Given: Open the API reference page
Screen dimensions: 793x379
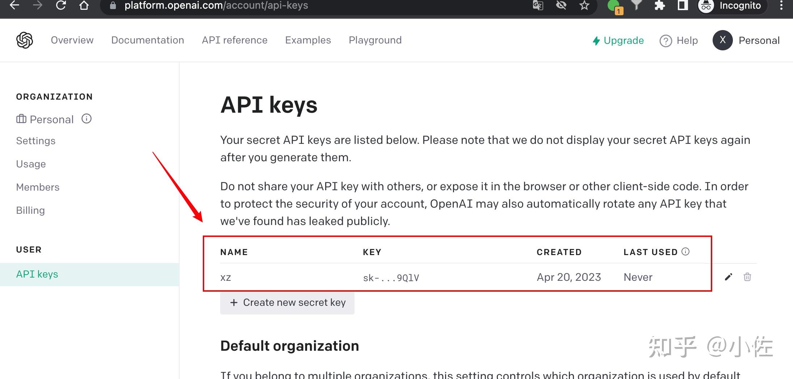Looking at the screenshot, I should [x=235, y=40].
